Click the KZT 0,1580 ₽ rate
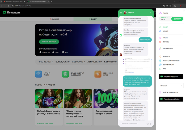 pyautogui.click(x=110, y=62)
